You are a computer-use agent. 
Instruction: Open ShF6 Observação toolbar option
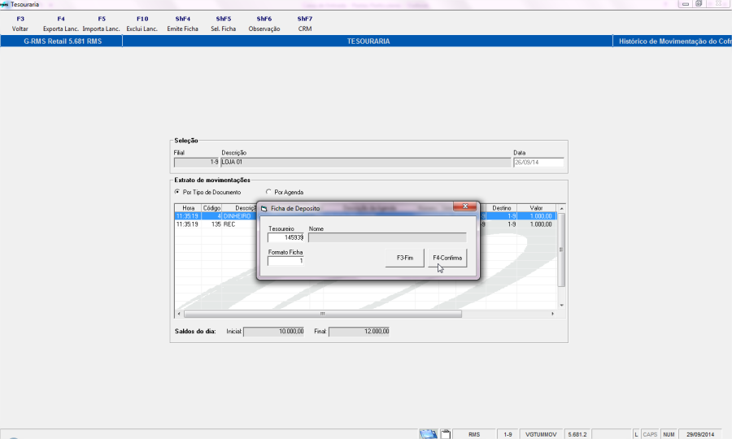pyautogui.click(x=264, y=24)
